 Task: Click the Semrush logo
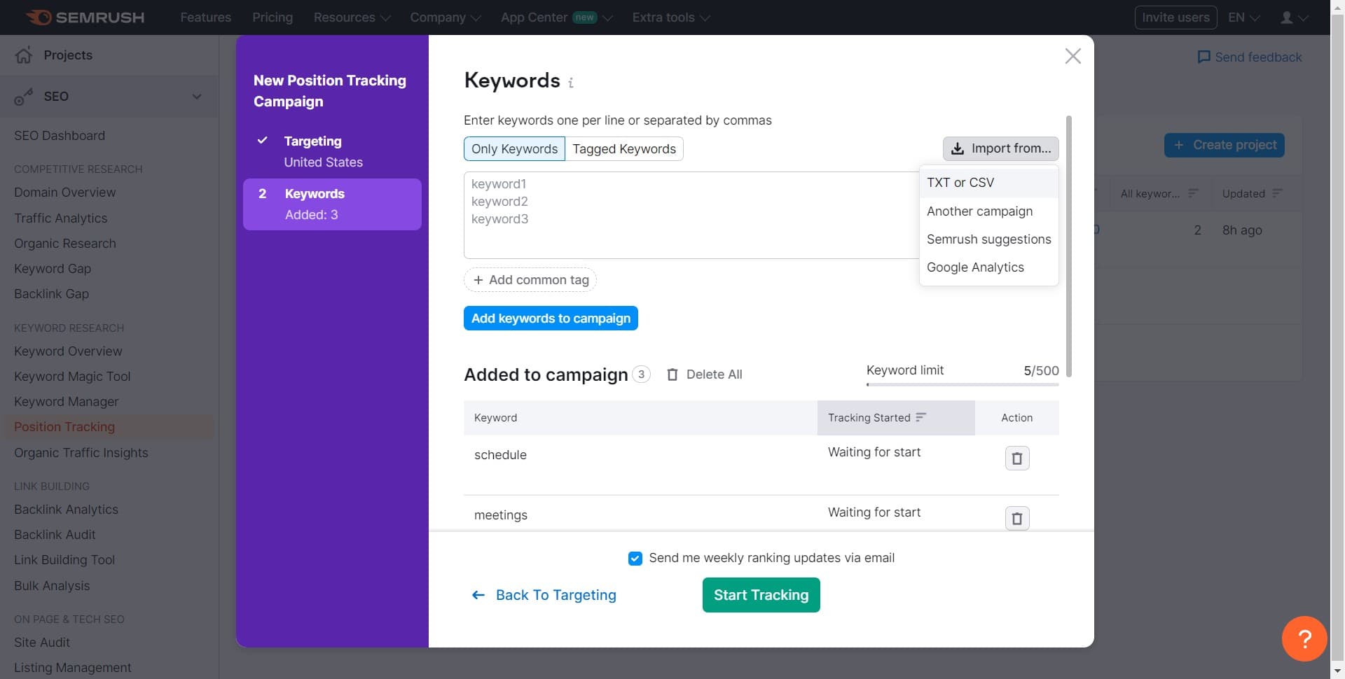click(83, 17)
